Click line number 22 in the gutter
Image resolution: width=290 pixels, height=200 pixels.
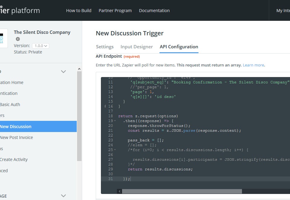pyautogui.click(x=111, y=135)
